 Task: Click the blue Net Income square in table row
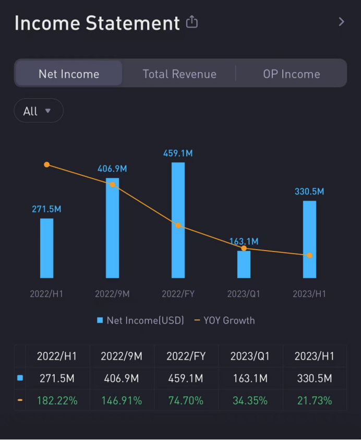20,378
